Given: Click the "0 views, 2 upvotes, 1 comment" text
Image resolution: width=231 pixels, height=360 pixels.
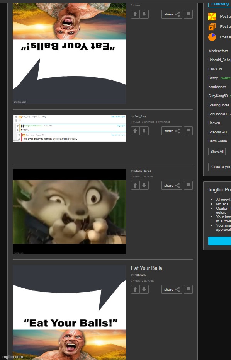Looking at the screenshot, I should tap(150, 122).
